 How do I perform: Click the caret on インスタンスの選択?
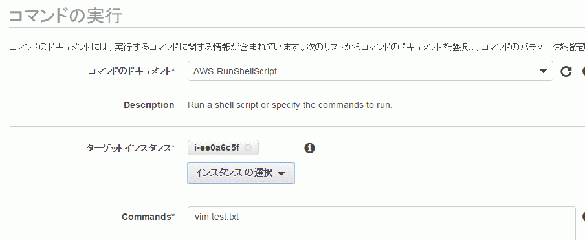(x=281, y=173)
